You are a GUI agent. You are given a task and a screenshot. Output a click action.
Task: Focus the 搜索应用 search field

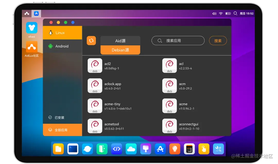[178, 41]
